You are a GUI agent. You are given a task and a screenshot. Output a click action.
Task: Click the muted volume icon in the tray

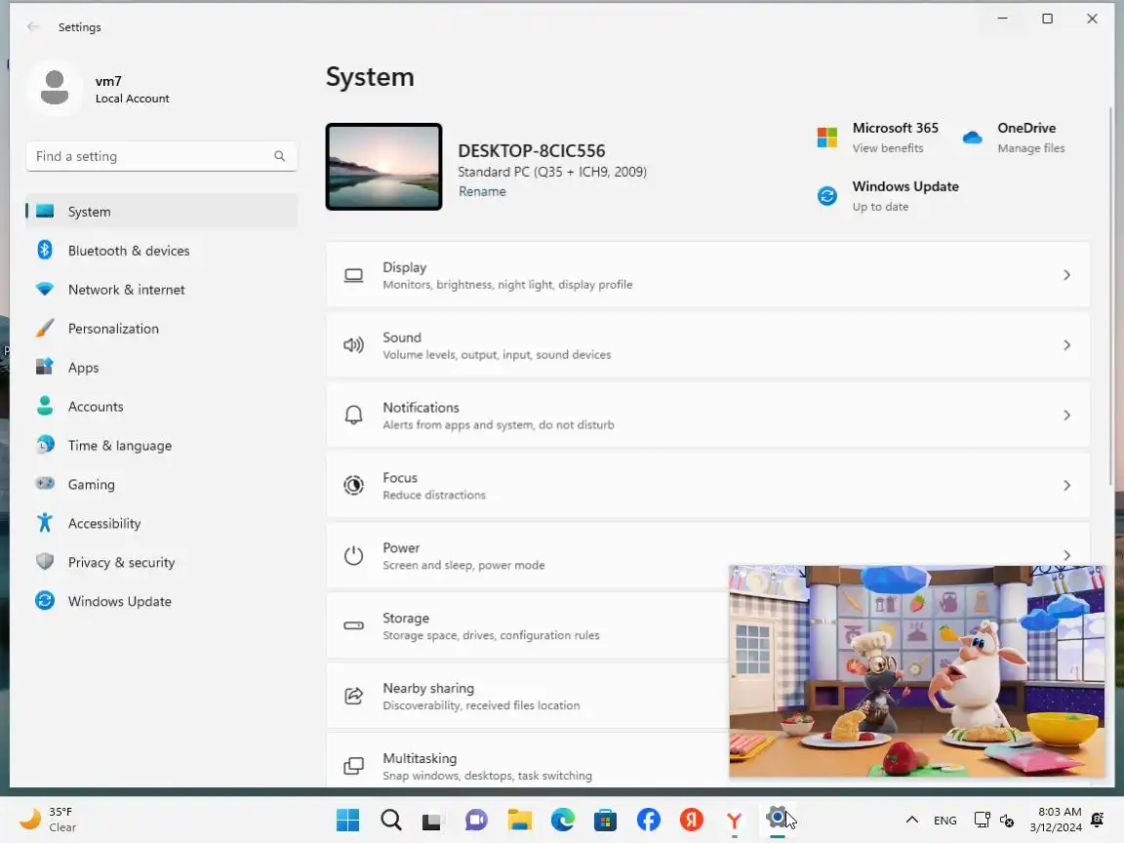tap(1007, 820)
